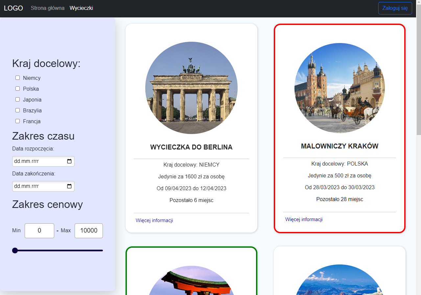Screen dimensions: 421x295
Task: Open the Wycieczki nav item
Action: point(81,8)
